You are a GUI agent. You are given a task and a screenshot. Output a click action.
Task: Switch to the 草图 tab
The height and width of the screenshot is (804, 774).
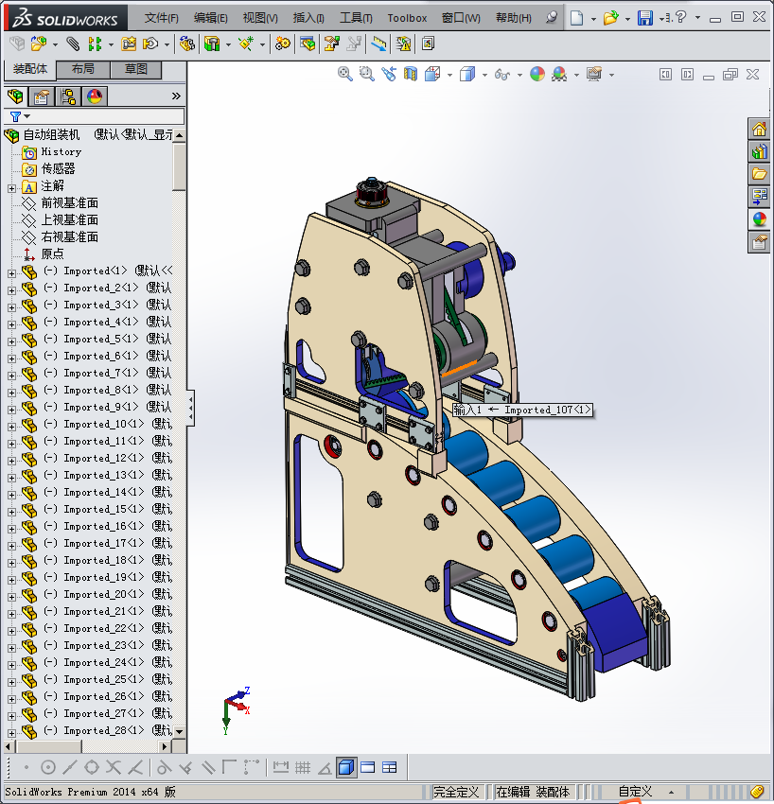pyautogui.click(x=136, y=69)
